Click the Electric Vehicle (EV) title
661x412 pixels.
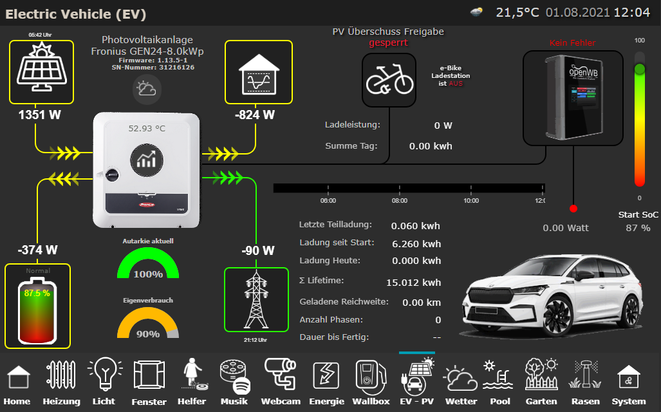(x=75, y=14)
